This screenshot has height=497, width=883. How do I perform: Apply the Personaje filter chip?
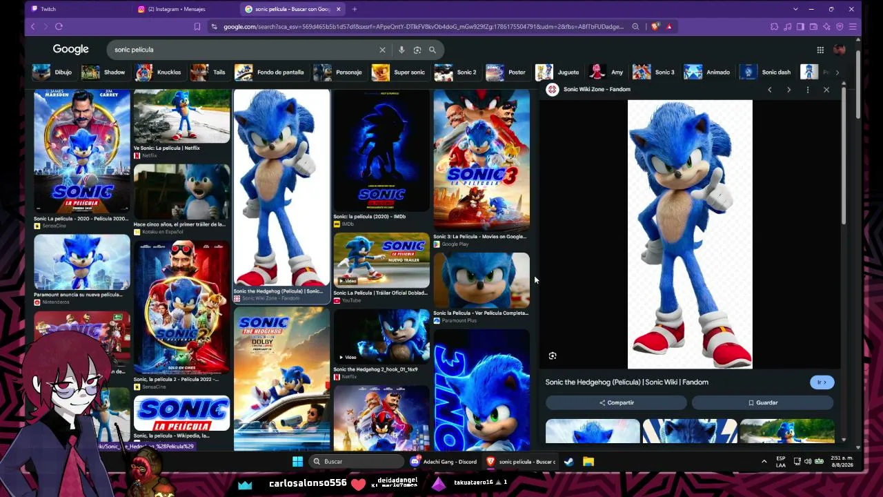tap(338, 72)
